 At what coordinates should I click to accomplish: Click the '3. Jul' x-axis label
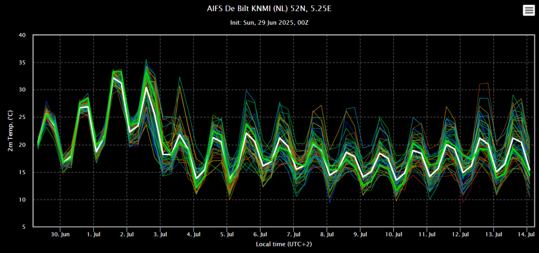point(160,235)
